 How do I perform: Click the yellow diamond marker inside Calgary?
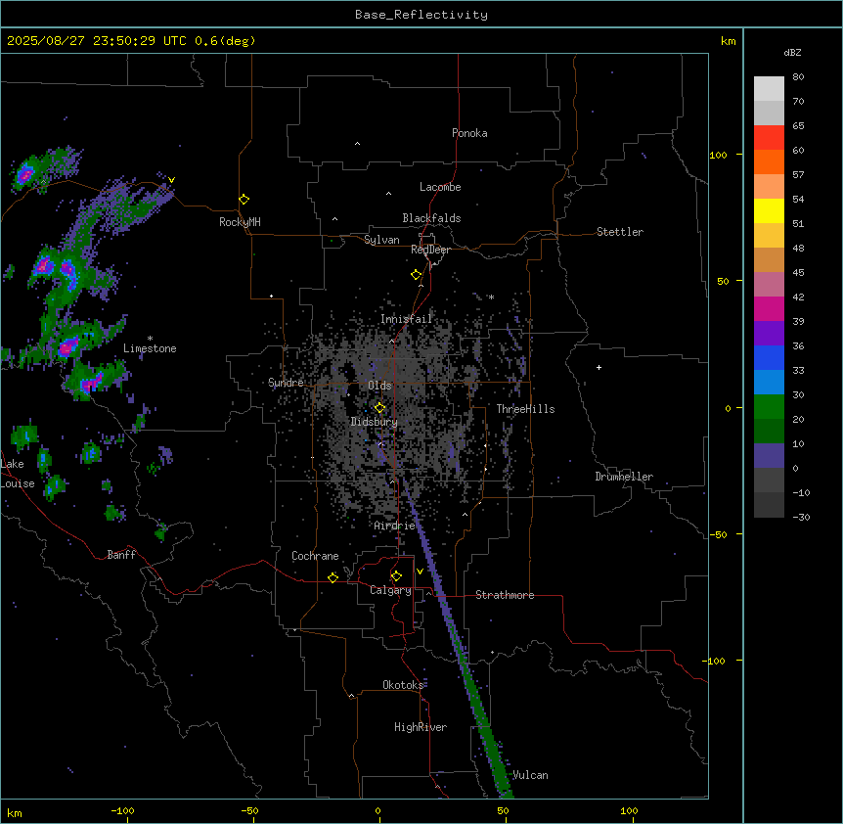tap(396, 576)
